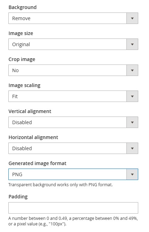The height and width of the screenshot is (232, 149).
Task: Open the Image size dropdown showing Original
Action: click(73, 44)
